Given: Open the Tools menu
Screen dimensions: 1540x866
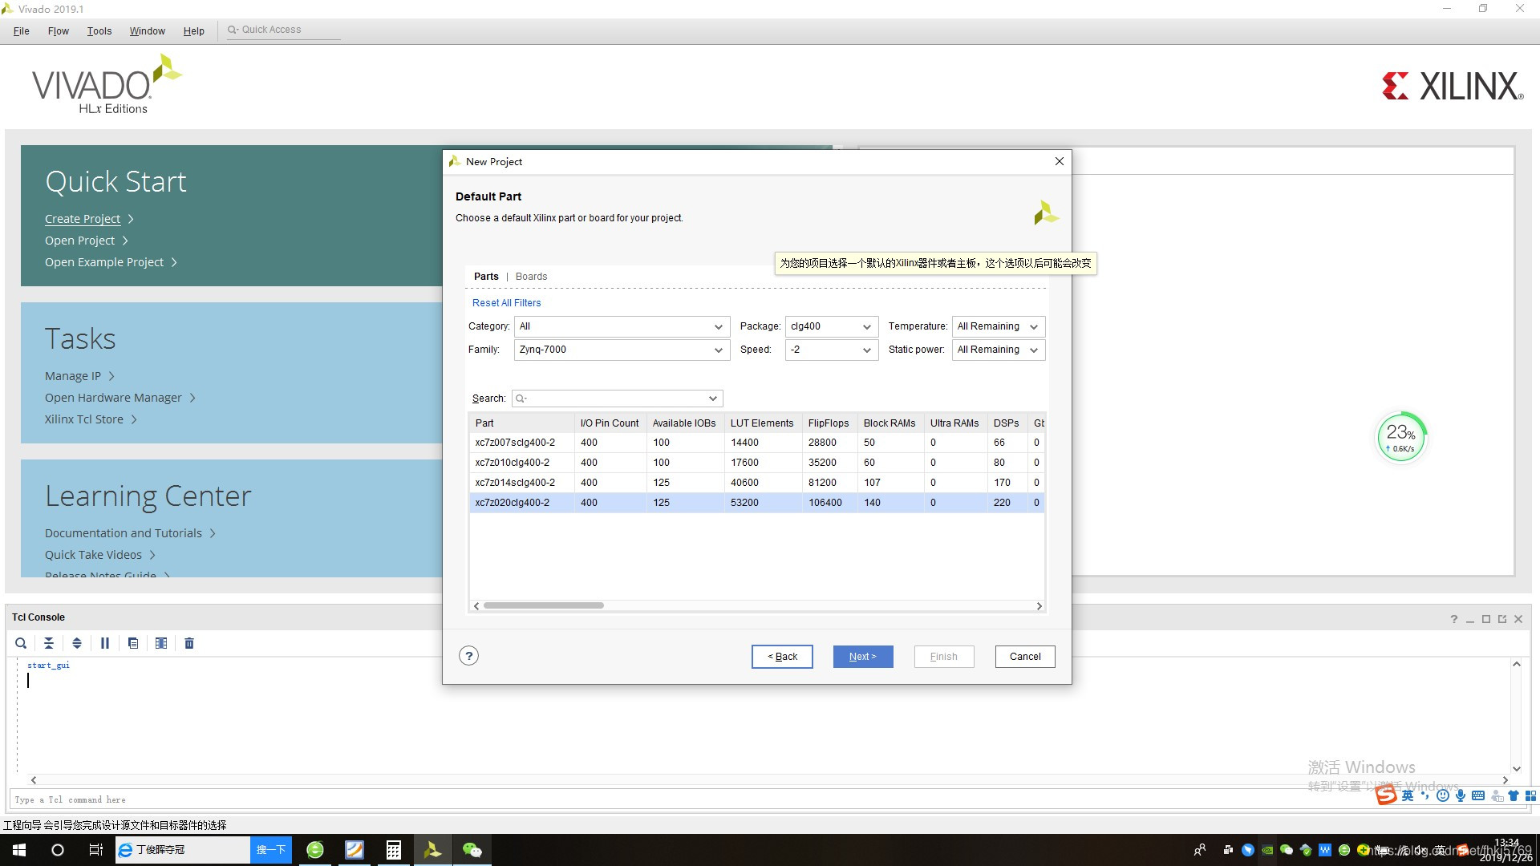Looking at the screenshot, I should (99, 31).
